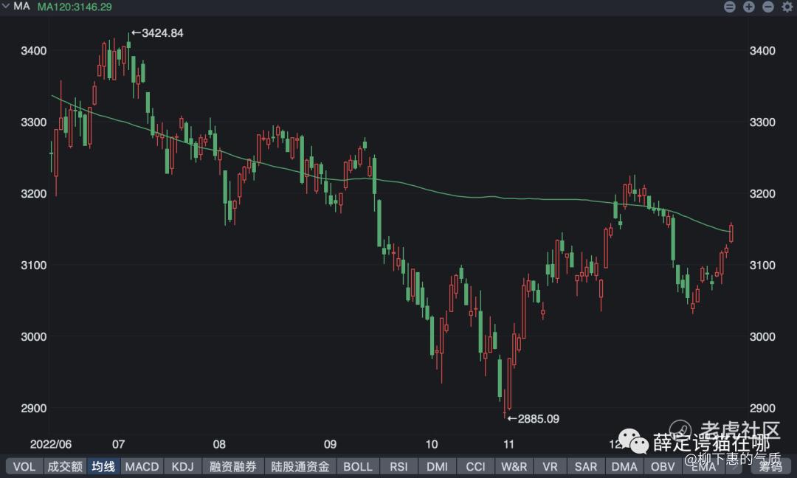Select the 均线 indicator tab
The height and width of the screenshot is (478, 797).
click(103, 466)
